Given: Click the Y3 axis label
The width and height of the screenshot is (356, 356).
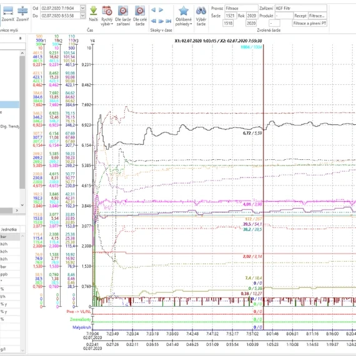Looking at the screenshot, I should click(x=77, y=41).
